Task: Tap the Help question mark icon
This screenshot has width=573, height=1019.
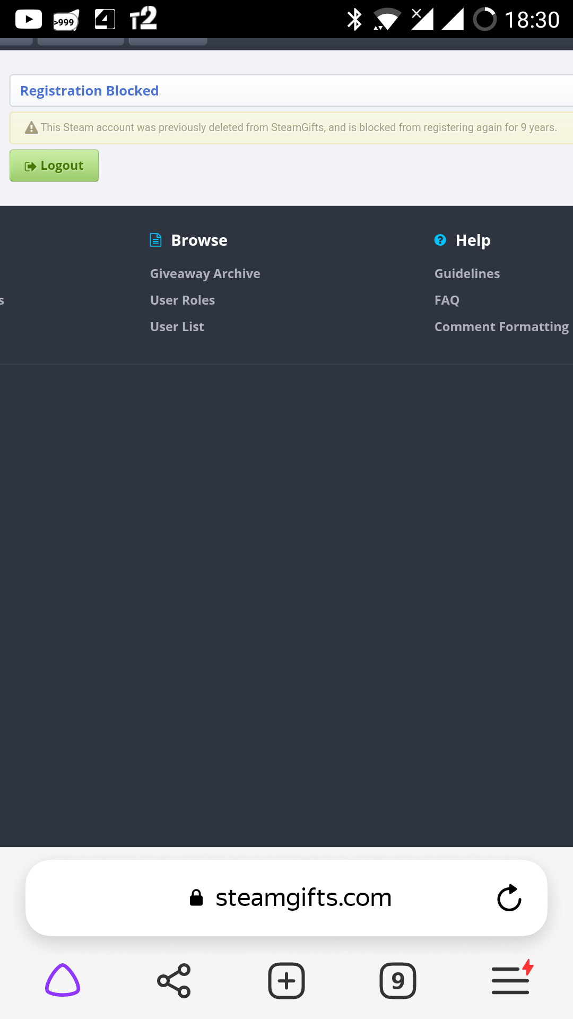Action: tap(440, 240)
